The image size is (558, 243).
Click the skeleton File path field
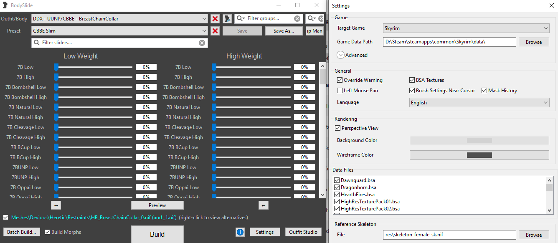coord(449,235)
